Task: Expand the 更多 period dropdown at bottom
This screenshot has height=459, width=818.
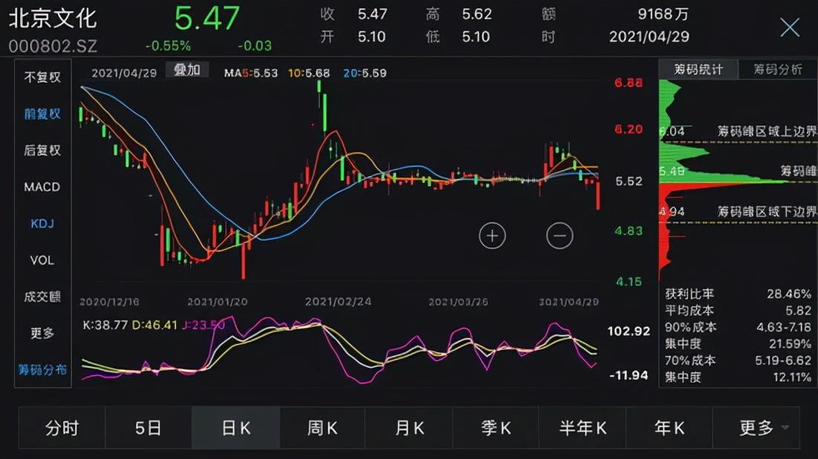Action: click(756, 428)
